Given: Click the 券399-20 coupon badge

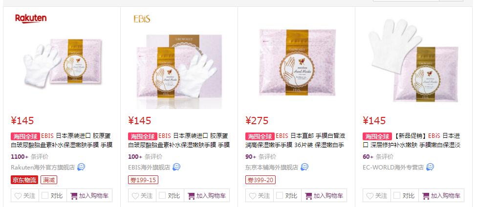Looking at the screenshot, I should 261,180.
